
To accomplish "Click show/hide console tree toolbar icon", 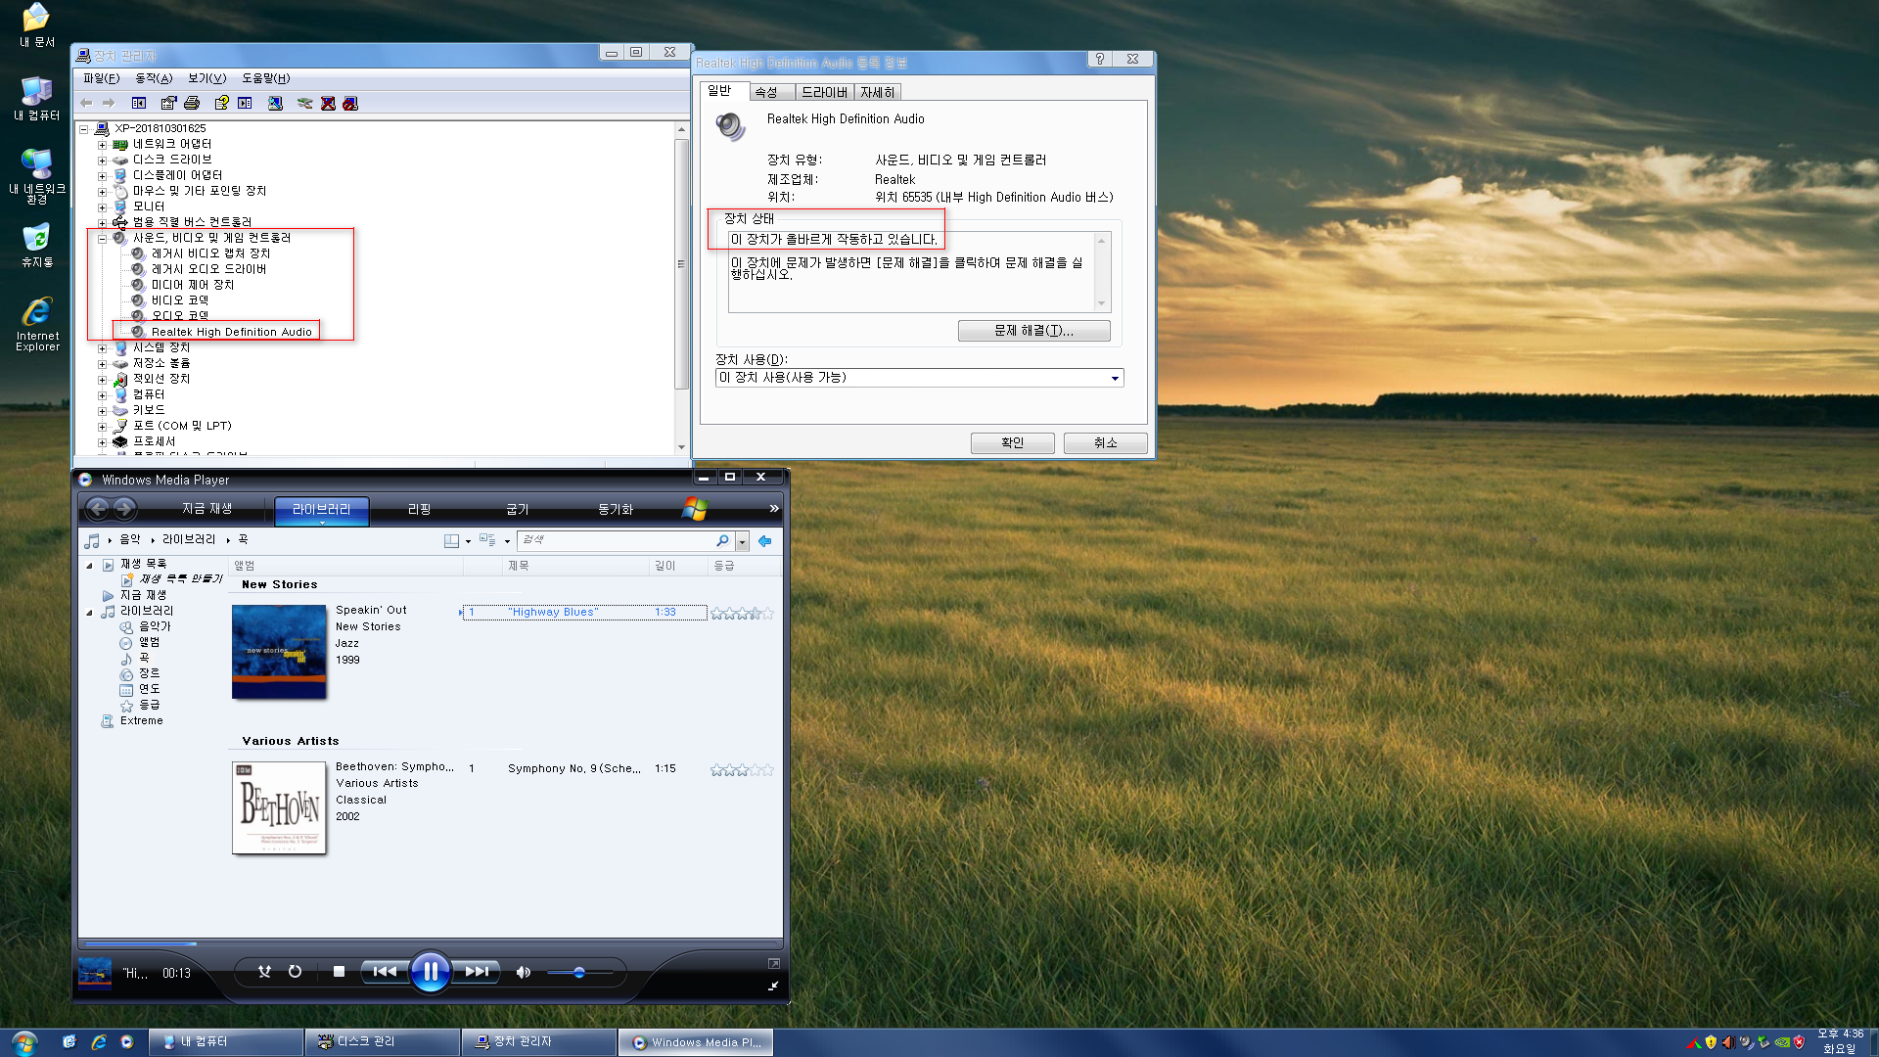I will 139,103.
